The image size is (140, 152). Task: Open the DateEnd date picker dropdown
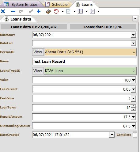click(x=133, y=43)
